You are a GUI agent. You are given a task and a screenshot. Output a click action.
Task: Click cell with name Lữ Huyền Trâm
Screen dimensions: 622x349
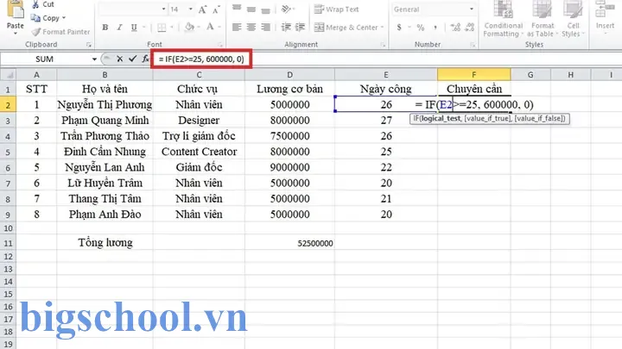tap(105, 184)
